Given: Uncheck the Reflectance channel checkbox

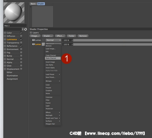Looking at the screenshot, I should [x=21, y=46].
